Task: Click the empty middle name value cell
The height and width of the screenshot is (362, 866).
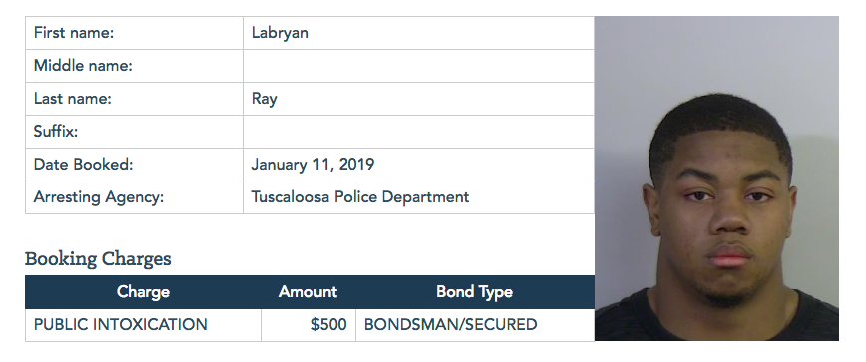Action: (419, 66)
